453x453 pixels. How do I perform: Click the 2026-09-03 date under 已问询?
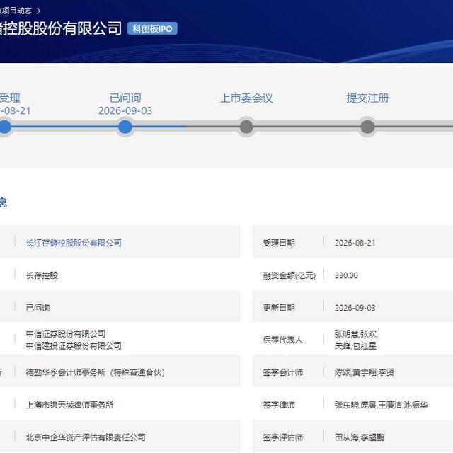tap(125, 111)
